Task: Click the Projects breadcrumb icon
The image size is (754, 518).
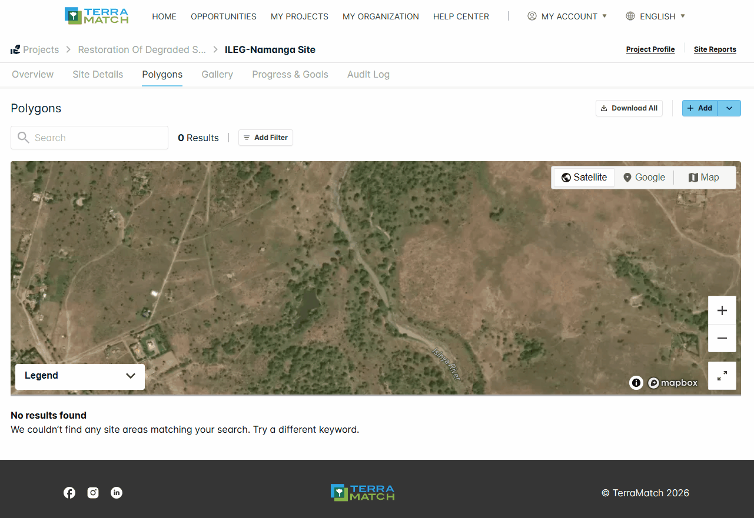Action: coord(15,50)
